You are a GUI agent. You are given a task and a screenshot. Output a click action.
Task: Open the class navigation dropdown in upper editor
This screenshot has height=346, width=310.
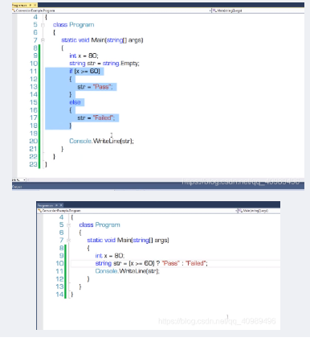[x=112, y=10]
